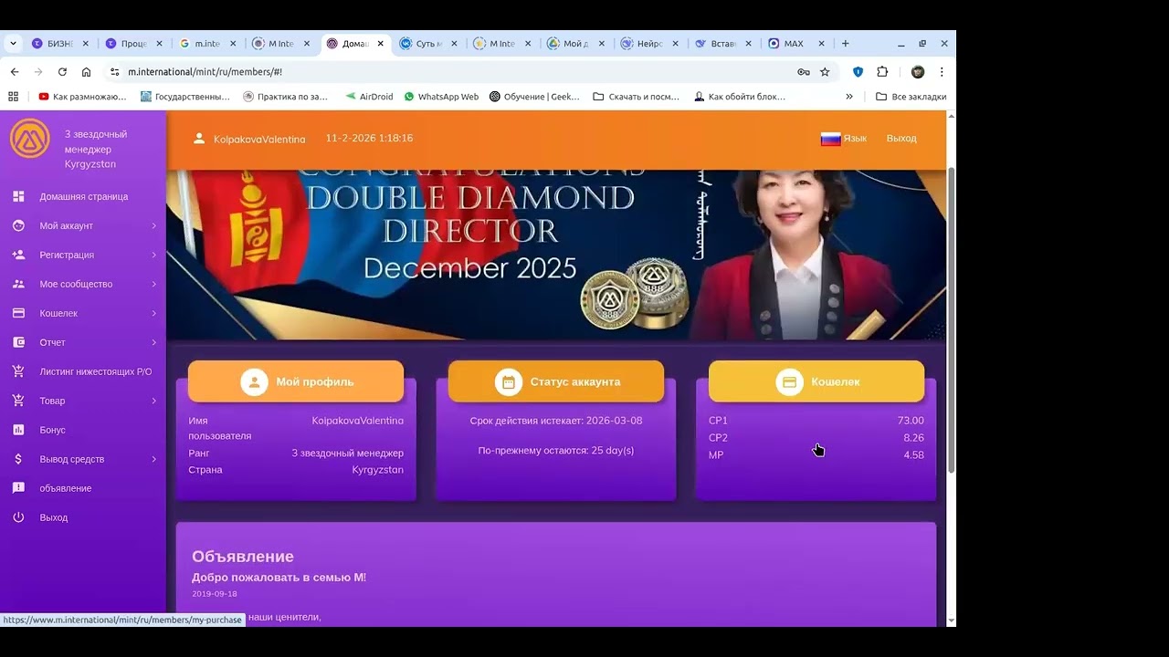Click the Домашняя страница dashboard icon
This screenshot has height=657, width=1169.
tap(18, 196)
